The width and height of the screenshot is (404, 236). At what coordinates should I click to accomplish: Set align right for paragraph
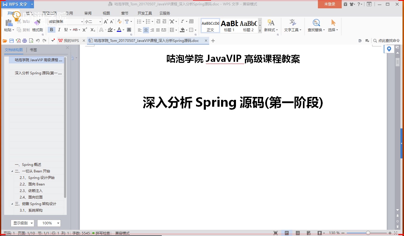[152, 30]
